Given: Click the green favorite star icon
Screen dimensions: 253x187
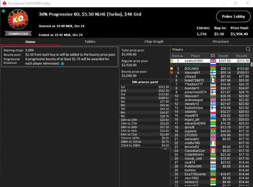Looking at the screenshot, I should [x=3, y=11].
